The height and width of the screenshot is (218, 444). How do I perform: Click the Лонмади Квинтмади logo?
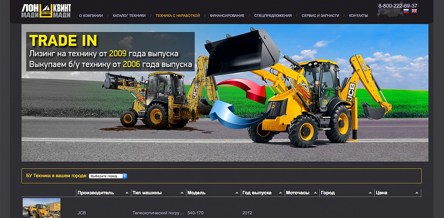click(46, 11)
